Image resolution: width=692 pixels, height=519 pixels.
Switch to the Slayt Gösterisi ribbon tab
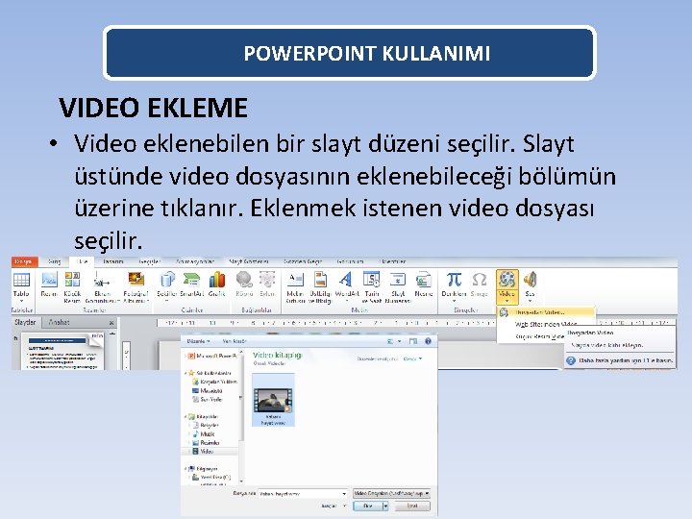[x=249, y=261]
